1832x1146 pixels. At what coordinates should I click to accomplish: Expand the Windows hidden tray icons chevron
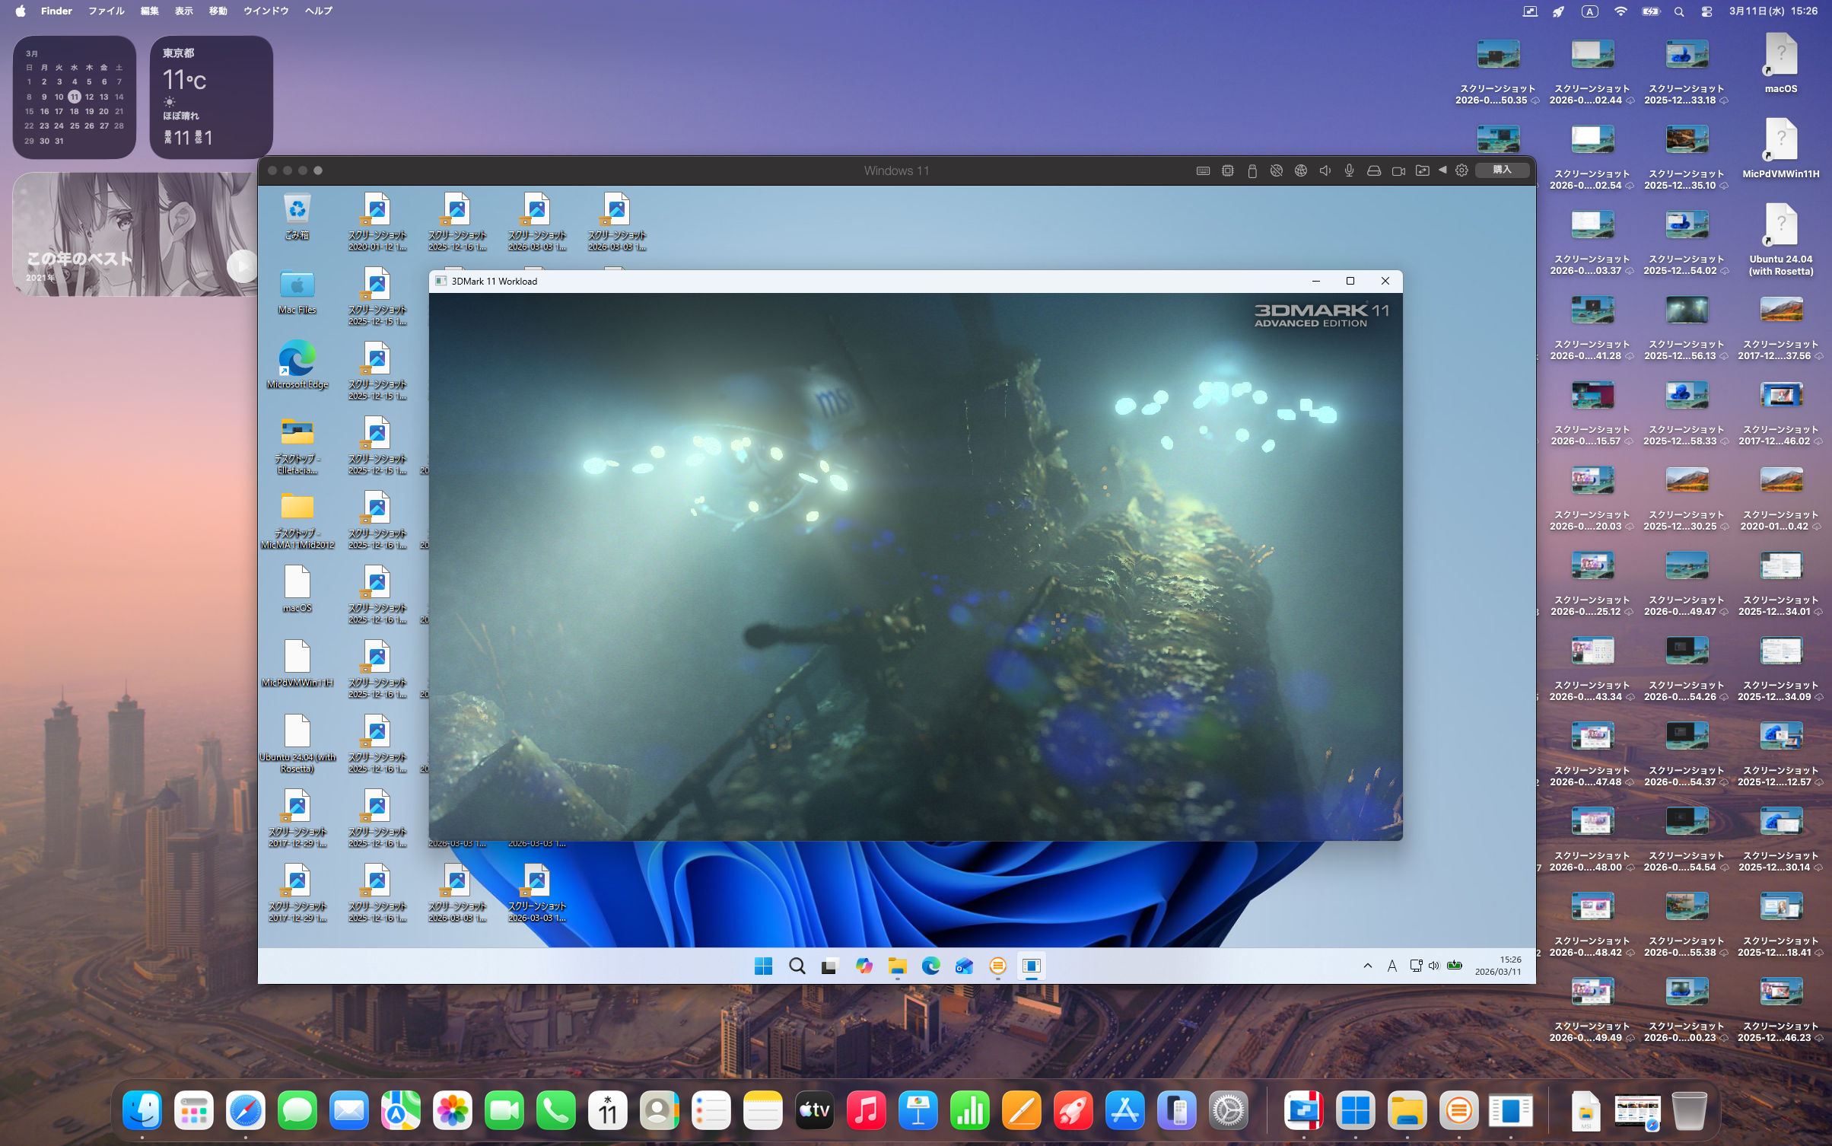pyautogui.click(x=1367, y=966)
